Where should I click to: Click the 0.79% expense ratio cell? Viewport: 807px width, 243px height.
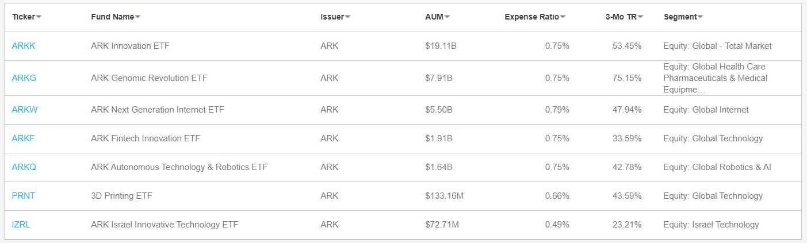557,110
